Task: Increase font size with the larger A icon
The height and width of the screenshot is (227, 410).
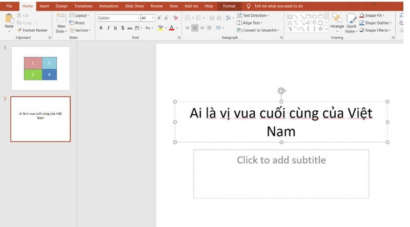Action: pyautogui.click(x=159, y=18)
